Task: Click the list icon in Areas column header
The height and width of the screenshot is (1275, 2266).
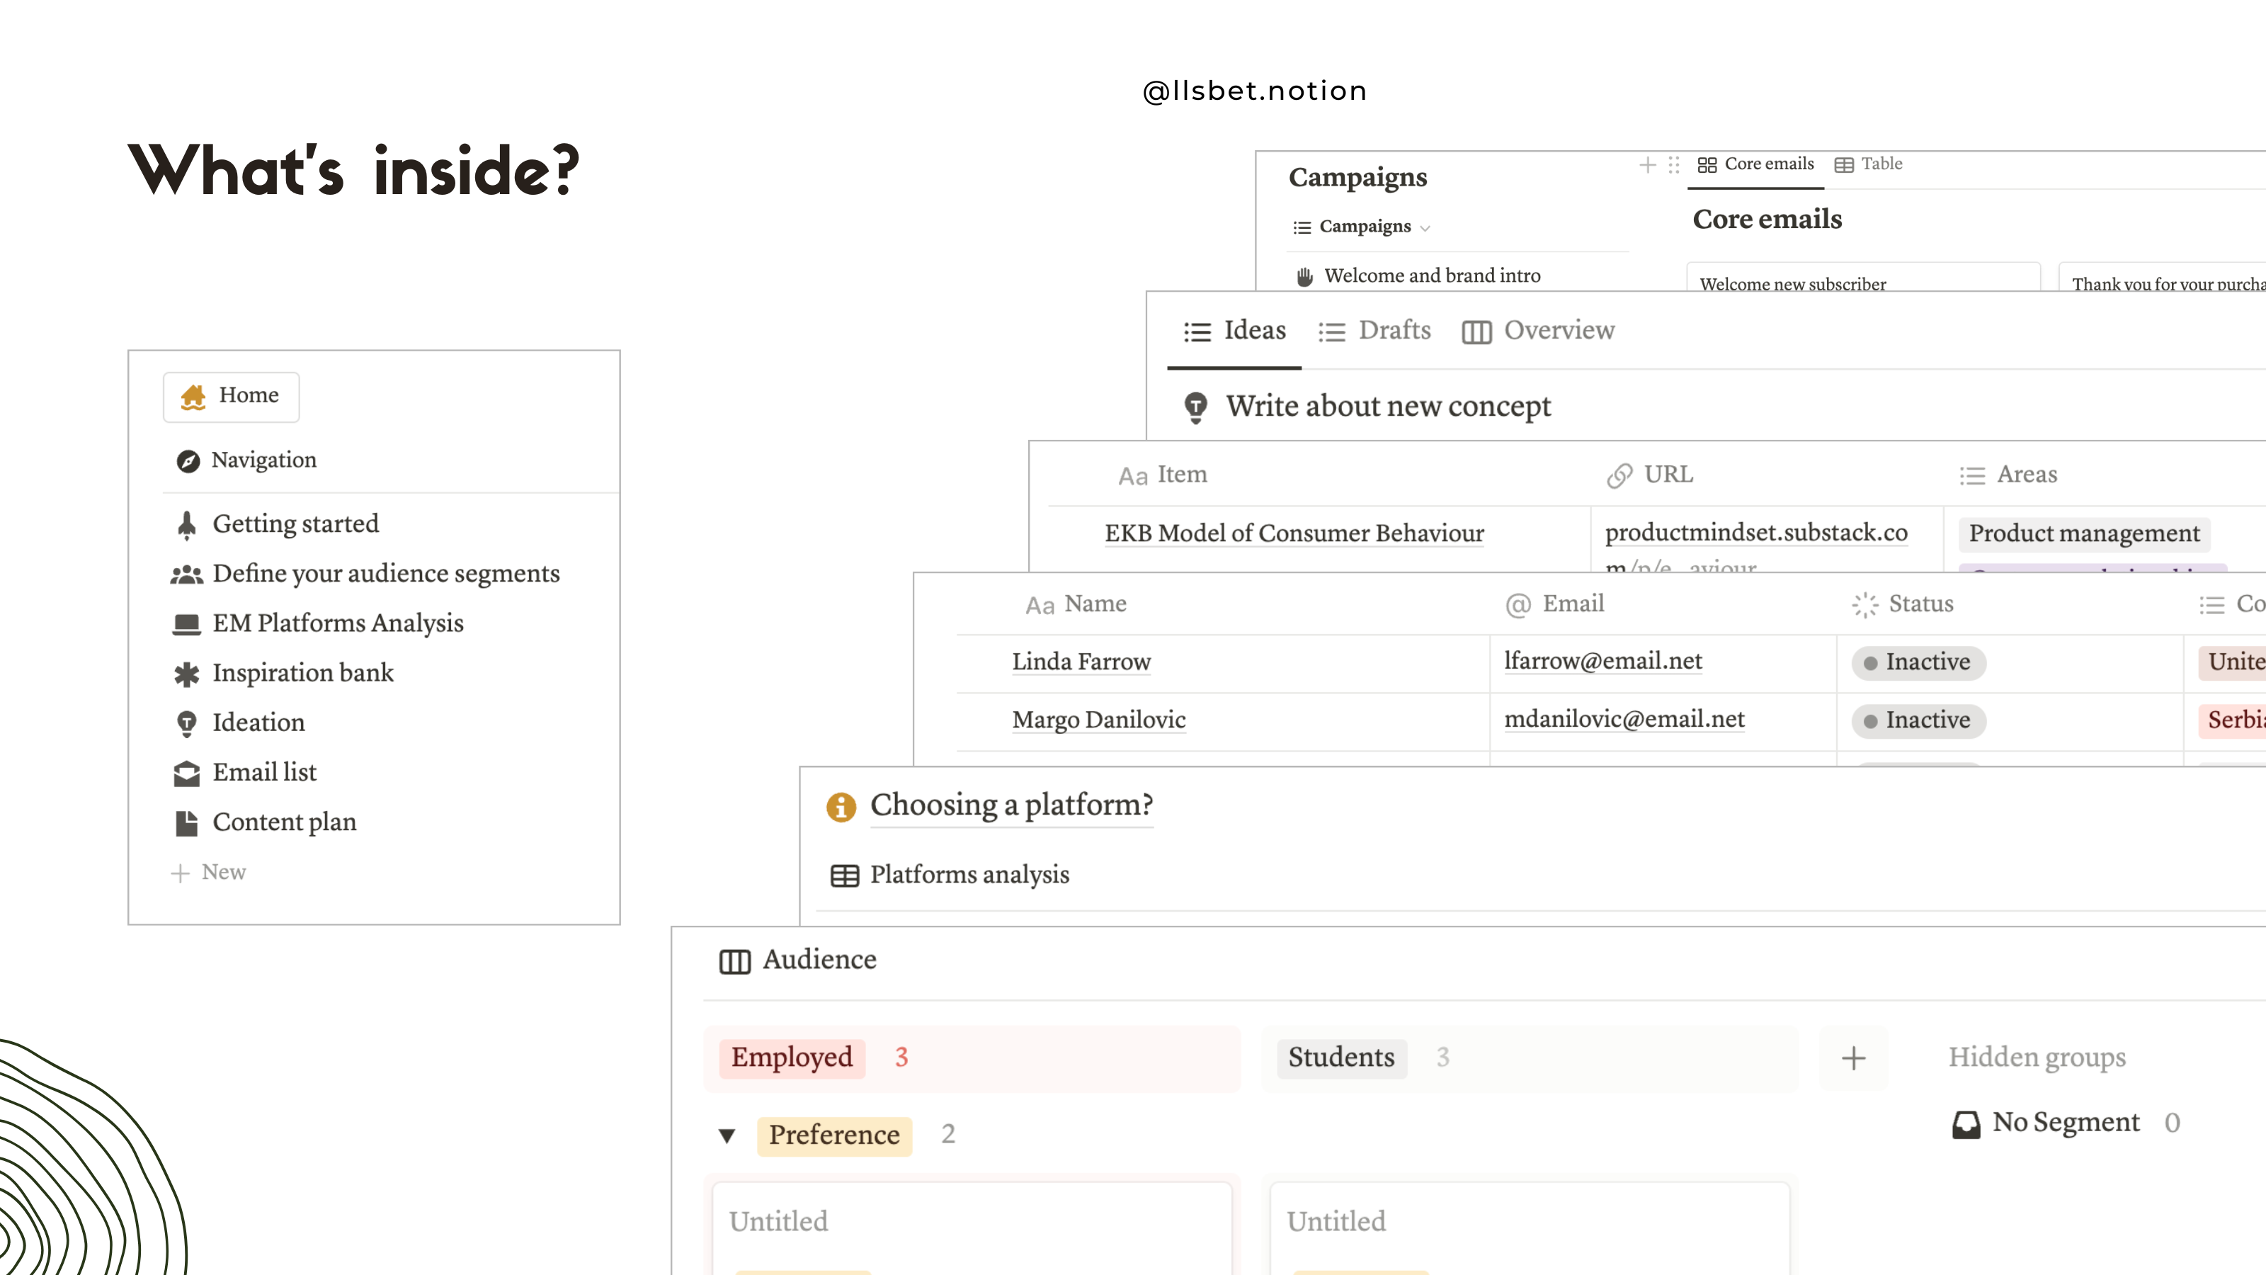Action: pyautogui.click(x=1972, y=476)
